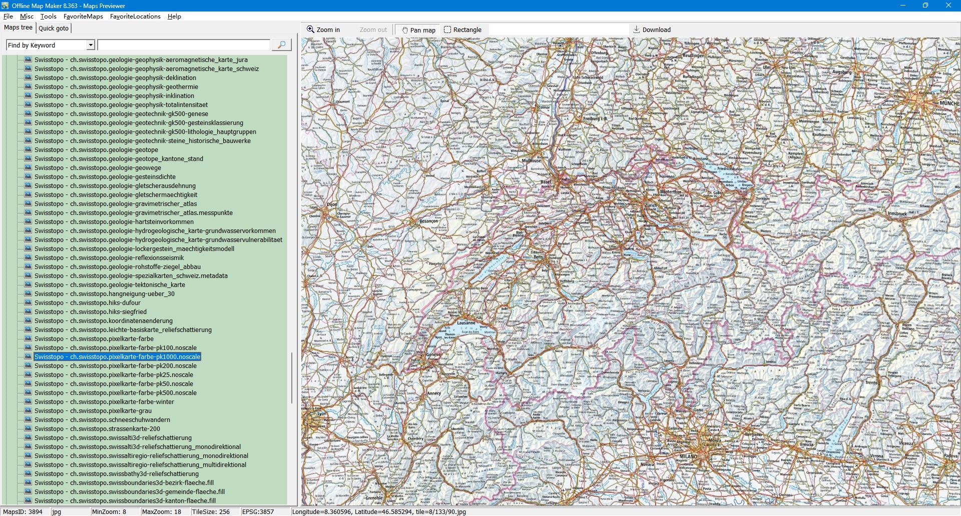
Task: Click map icon beside hiks-dufour entry
Action: pos(28,302)
